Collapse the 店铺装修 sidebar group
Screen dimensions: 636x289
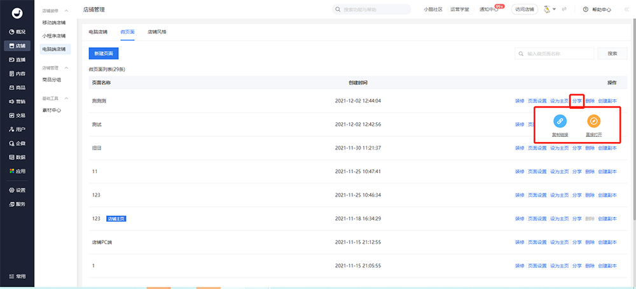(66, 11)
